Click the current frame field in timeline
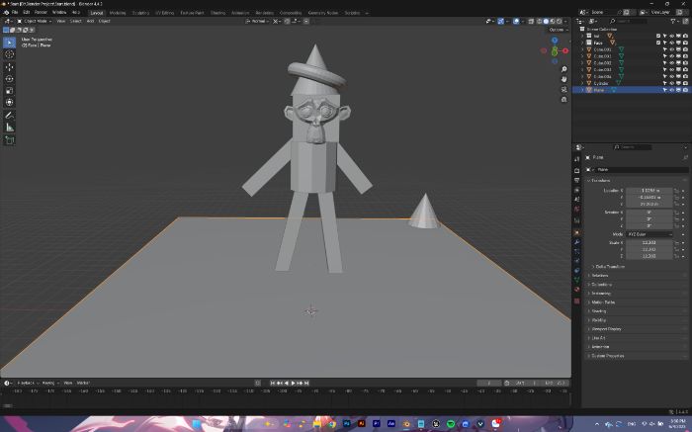 (489, 383)
